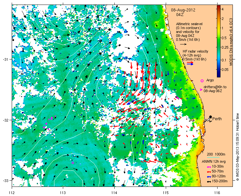Click the cyan 200 1000m isobath legend line
Image resolution: width=241 pixels, height=196 pixels.
click(213, 157)
